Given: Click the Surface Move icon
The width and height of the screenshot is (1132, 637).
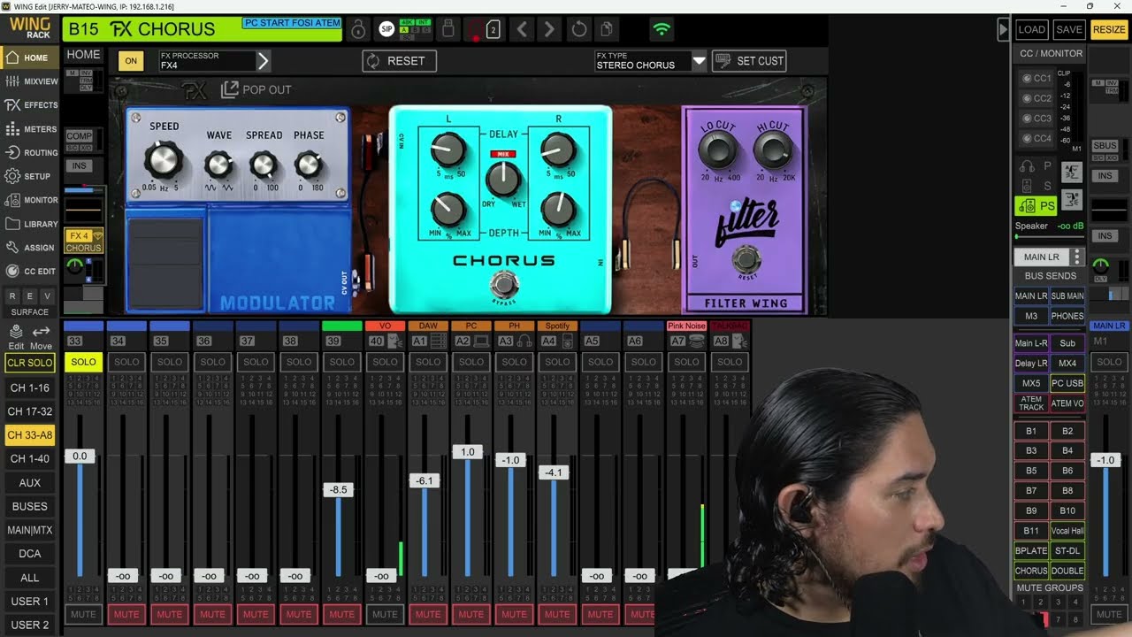Looking at the screenshot, I should 41,337.
